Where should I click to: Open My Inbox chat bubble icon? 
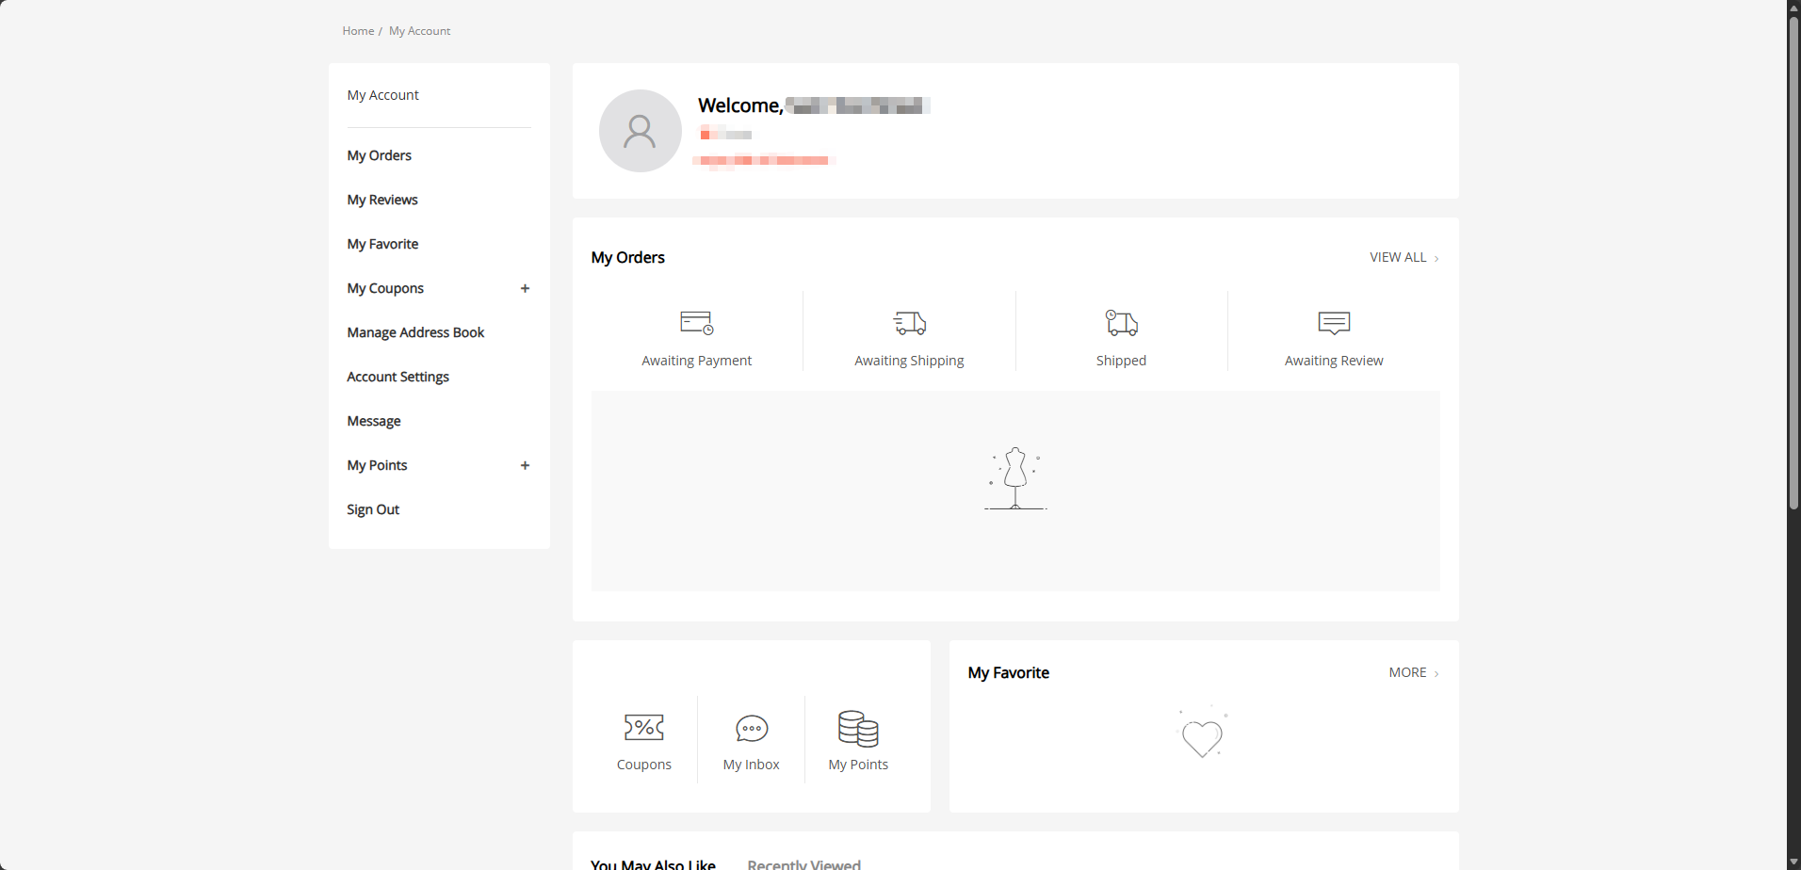(x=752, y=728)
